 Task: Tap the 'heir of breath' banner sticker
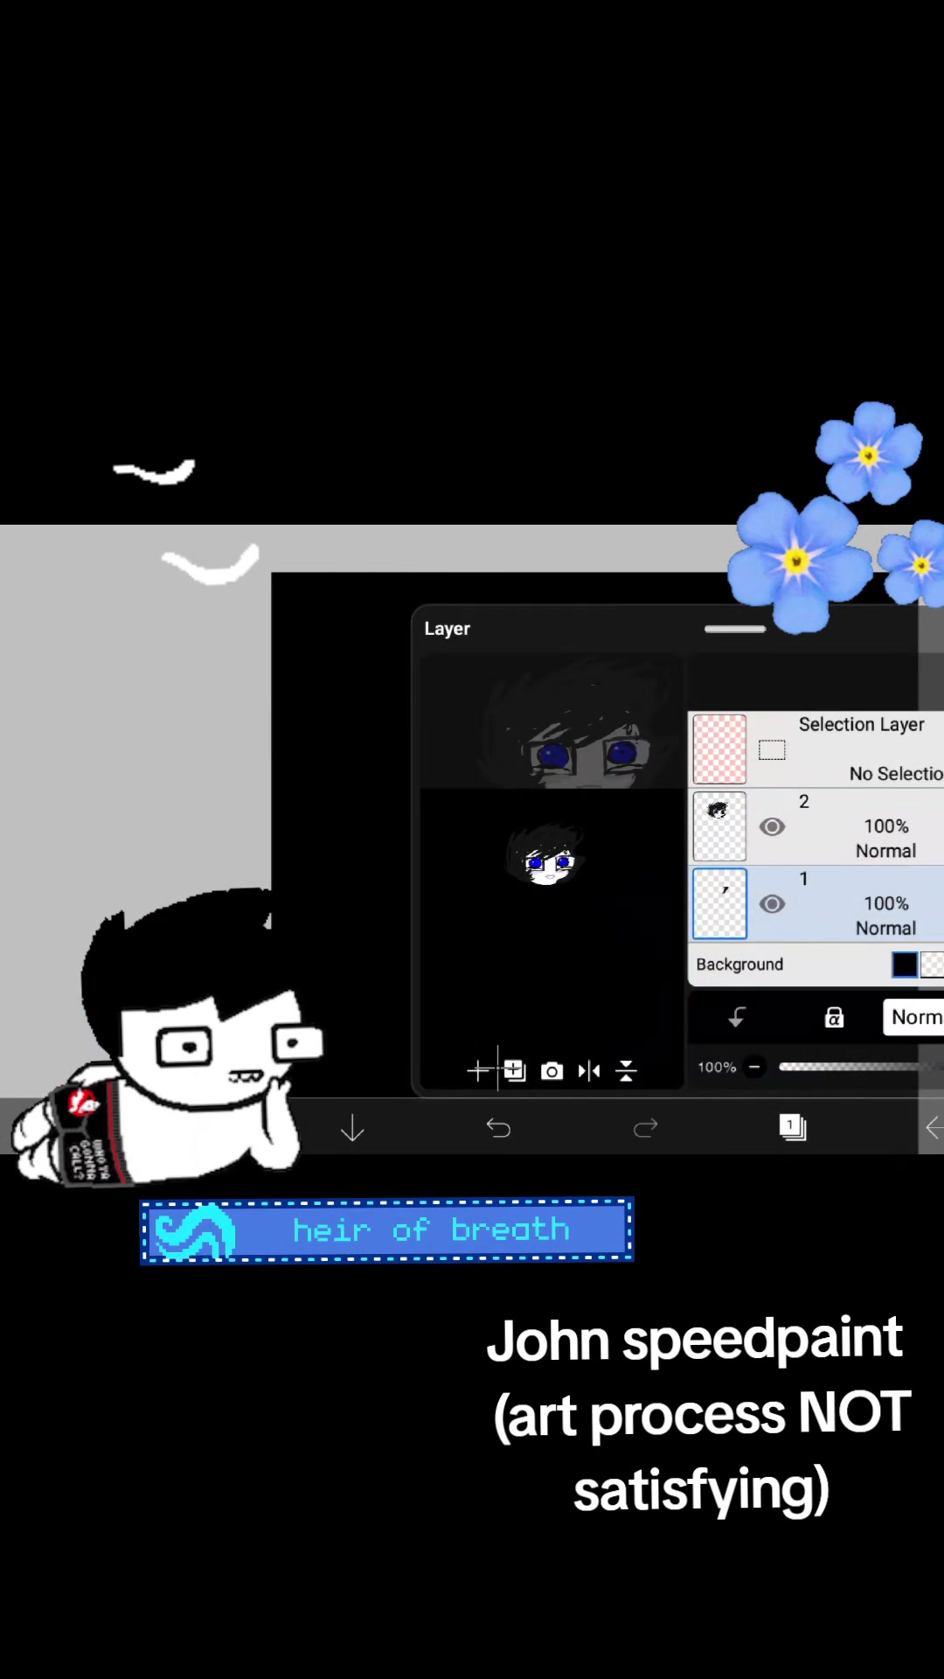coord(386,1230)
